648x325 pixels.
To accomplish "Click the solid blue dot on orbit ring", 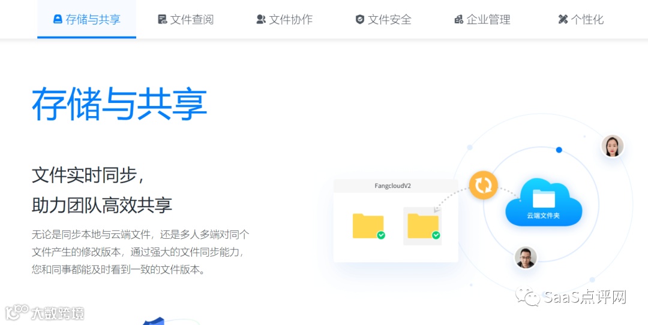I will 559,150.
